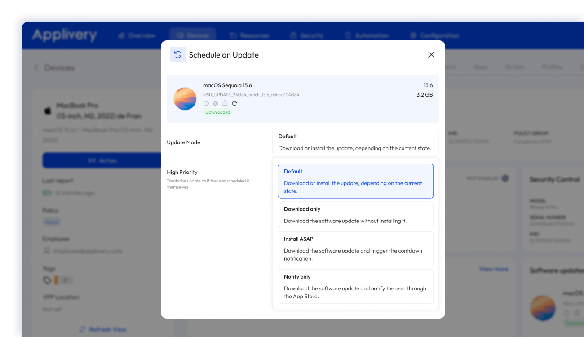
Task: Select the highlighted Default update mode option
Action: (x=355, y=181)
